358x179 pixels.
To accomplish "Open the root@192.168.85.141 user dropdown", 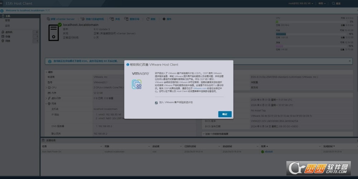I will pos(301,4).
